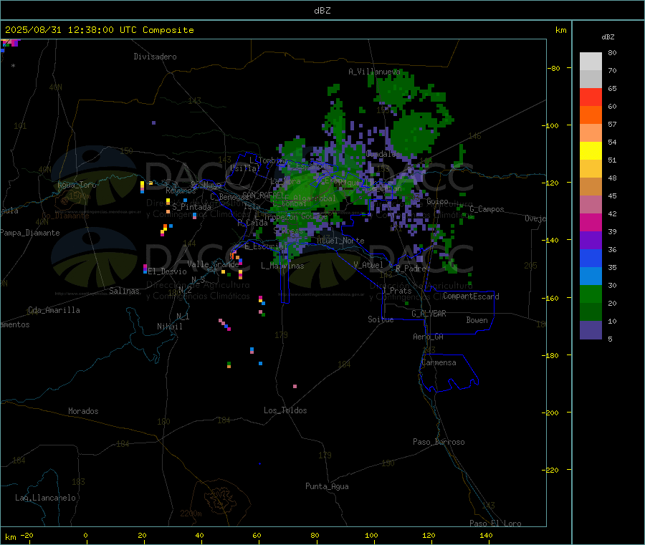Click the bright green 20-30 dBZ legend swatch

[x=591, y=294]
